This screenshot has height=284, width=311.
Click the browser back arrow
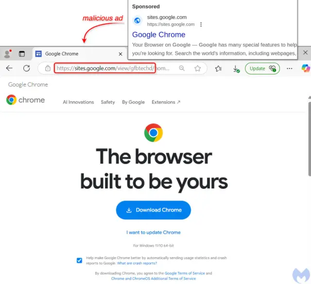pyautogui.click(x=9, y=68)
